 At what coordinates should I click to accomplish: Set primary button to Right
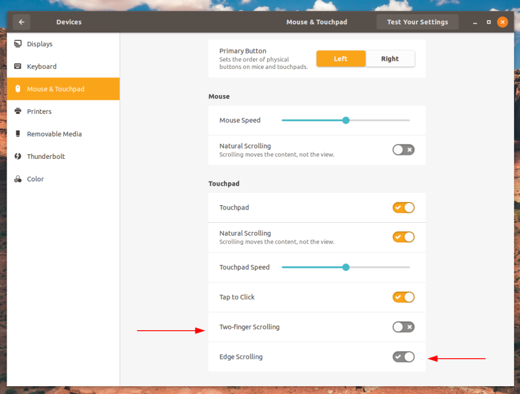pyautogui.click(x=390, y=59)
